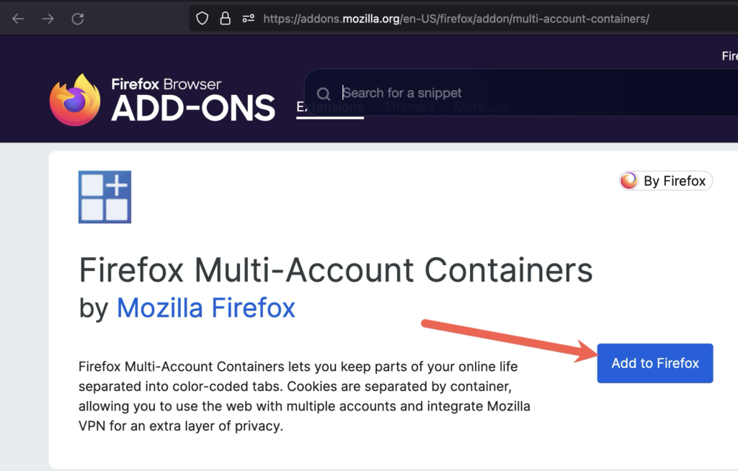Open the Mozilla Firefox author link
The image size is (738, 471).
pyautogui.click(x=205, y=308)
